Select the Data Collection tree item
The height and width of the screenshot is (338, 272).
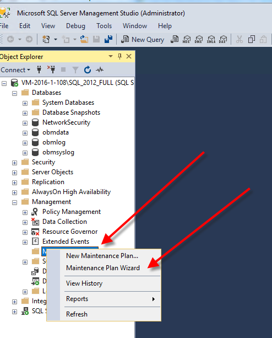click(64, 222)
